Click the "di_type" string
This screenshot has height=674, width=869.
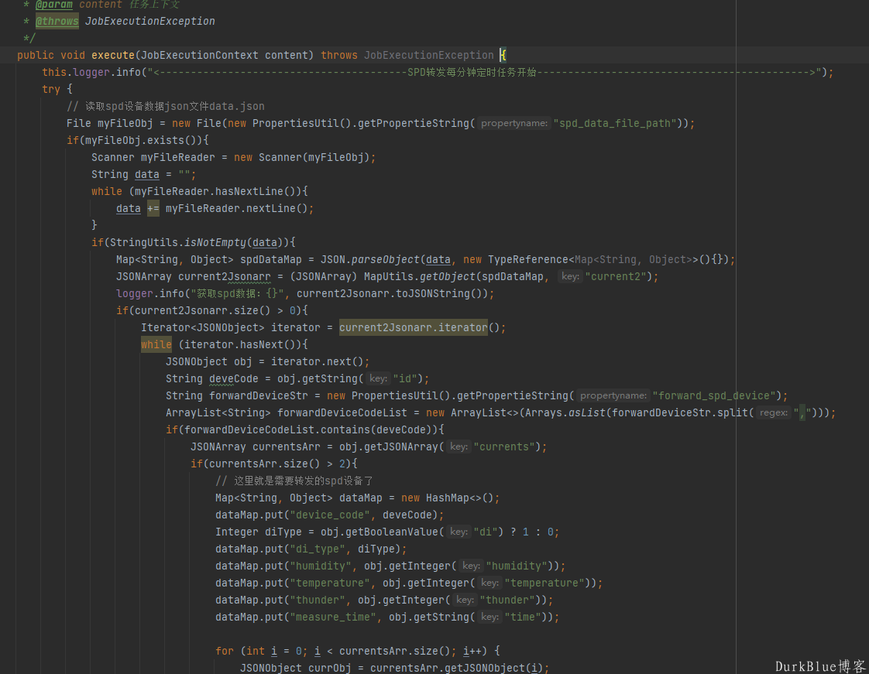(x=318, y=549)
